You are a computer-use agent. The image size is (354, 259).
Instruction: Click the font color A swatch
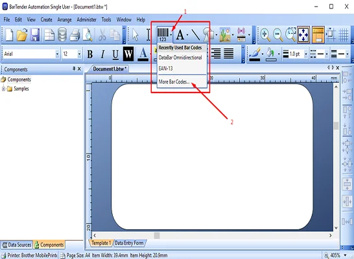pyautogui.click(x=143, y=54)
